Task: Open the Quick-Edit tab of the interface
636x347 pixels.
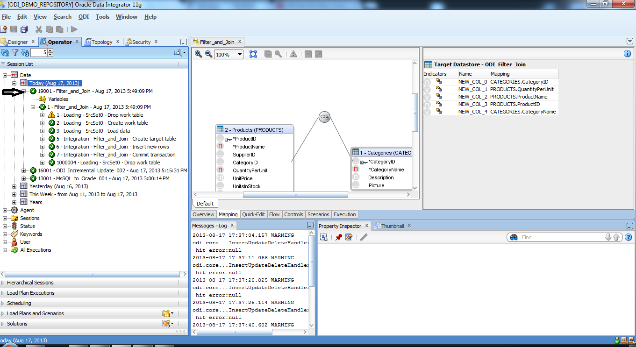Action: pyautogui.click(x=253, y=214)
